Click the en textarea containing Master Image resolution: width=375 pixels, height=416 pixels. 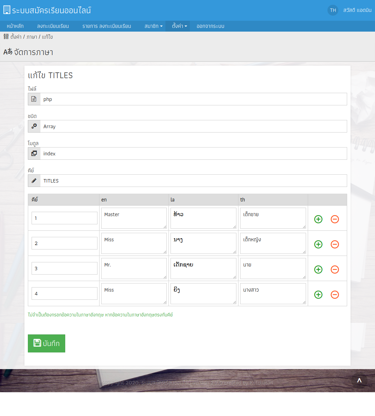(x=134, y=218)
